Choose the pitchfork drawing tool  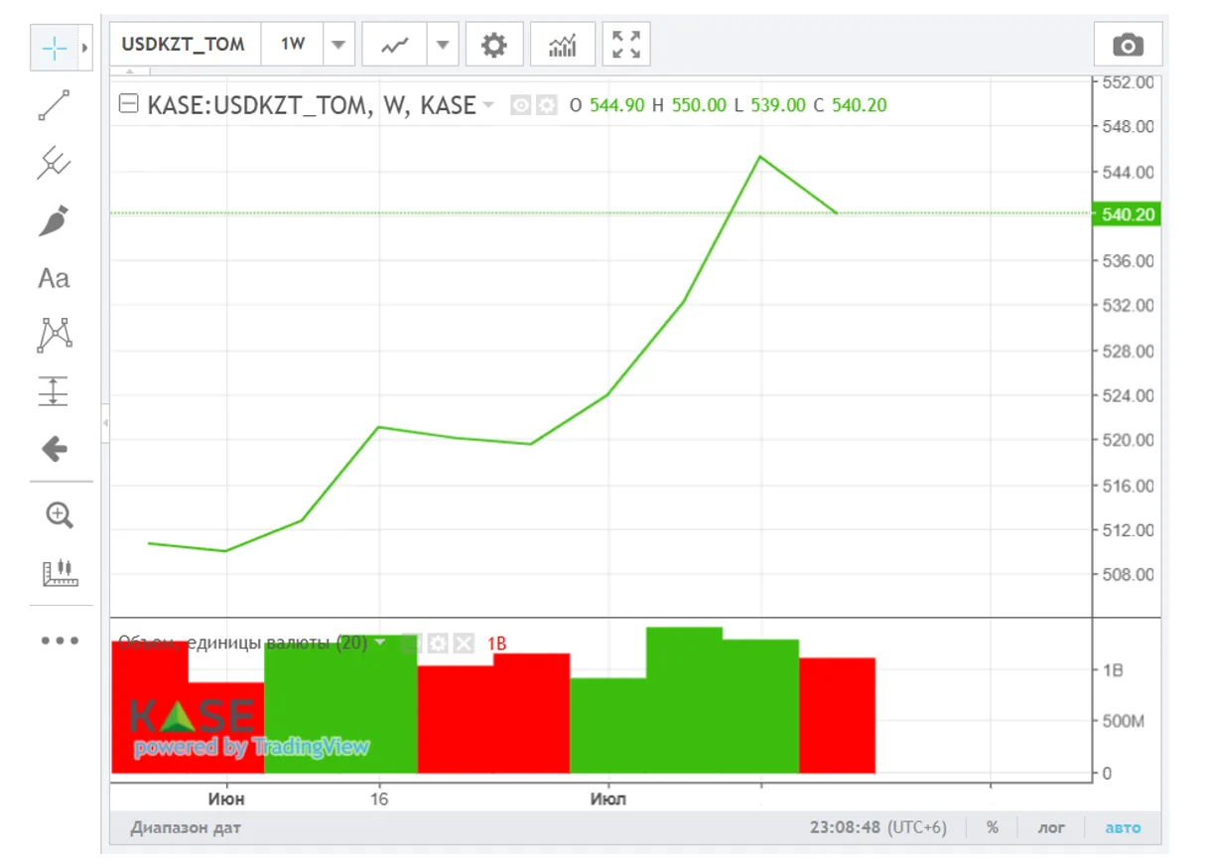[x=55, y=163]
